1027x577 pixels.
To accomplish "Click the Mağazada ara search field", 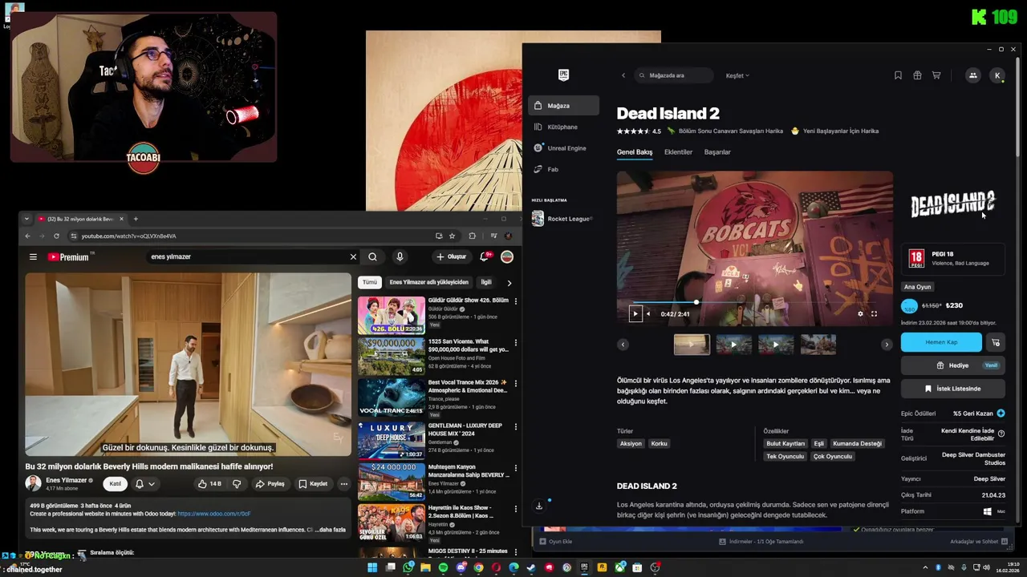I will (673, 75).
